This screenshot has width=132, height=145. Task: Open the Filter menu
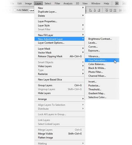[x=57, y=4]
